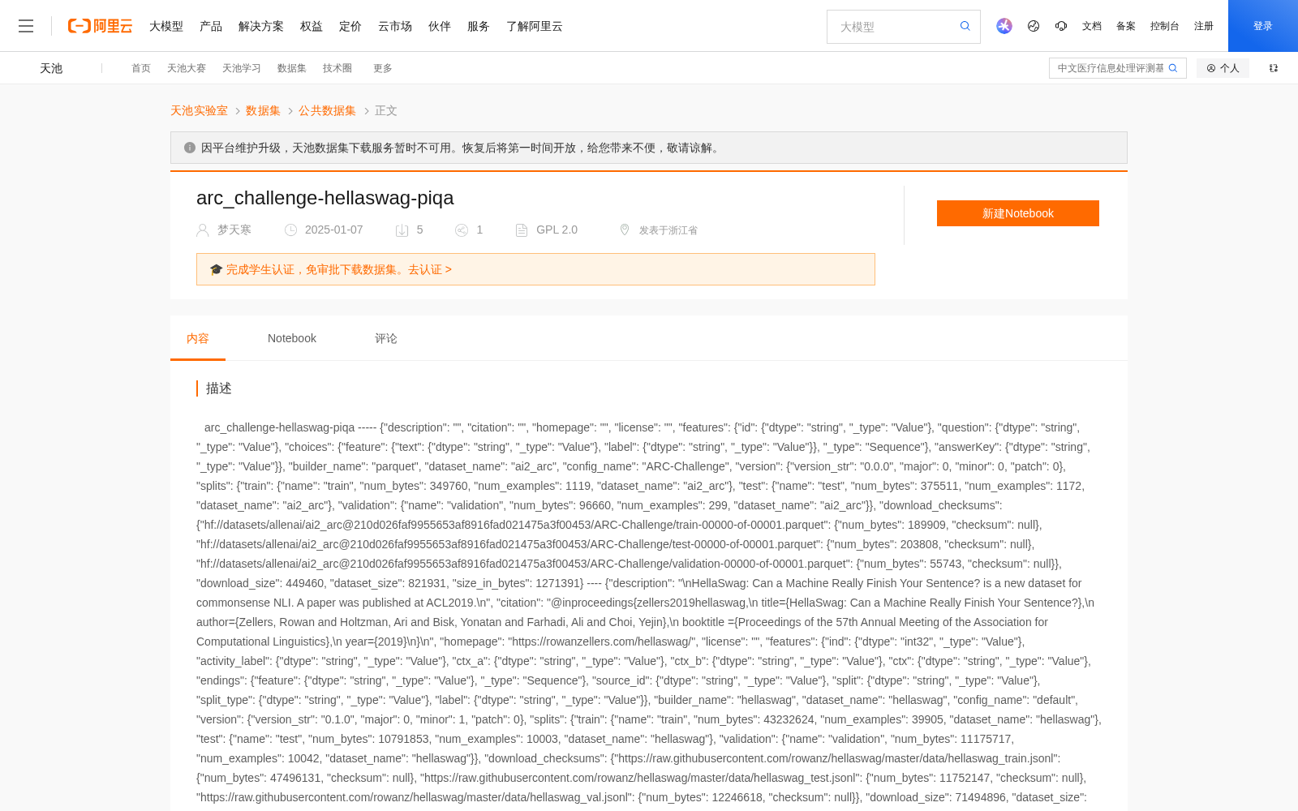Open the headset customer support icon

click(1061, 26)
